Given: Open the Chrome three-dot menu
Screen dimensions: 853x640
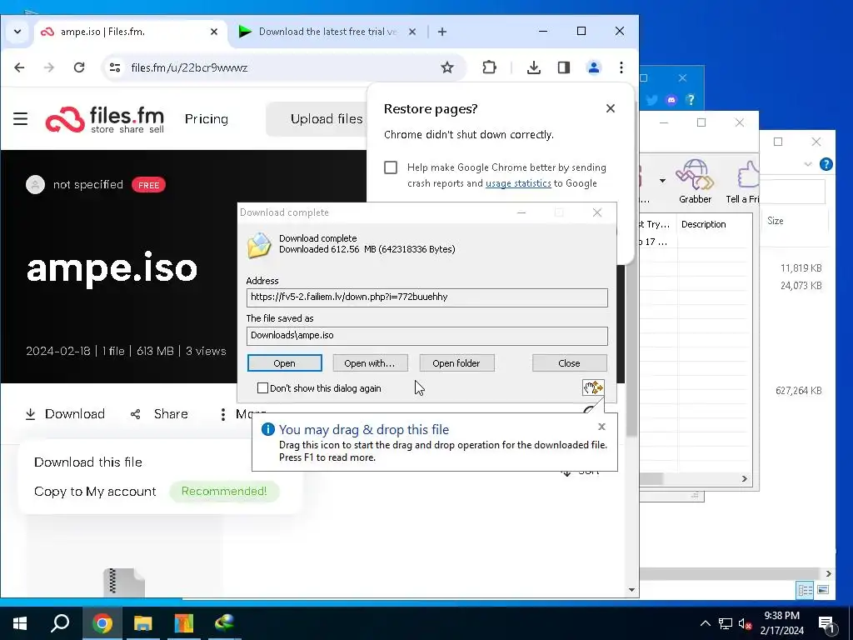Looking at the screenshot, I should pyautogui.click(x=621, y=67).
